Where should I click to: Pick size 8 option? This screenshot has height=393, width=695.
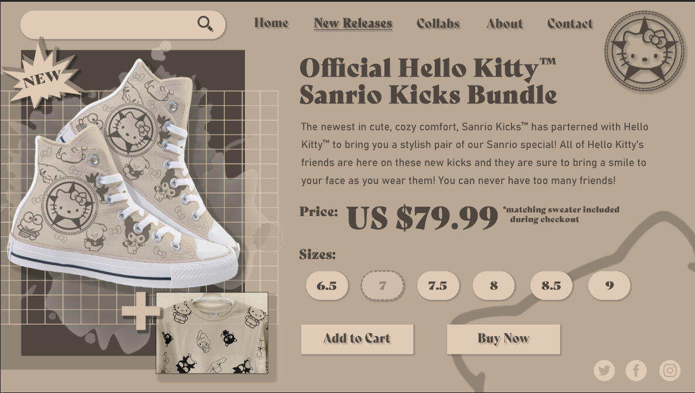pos(493,286)
